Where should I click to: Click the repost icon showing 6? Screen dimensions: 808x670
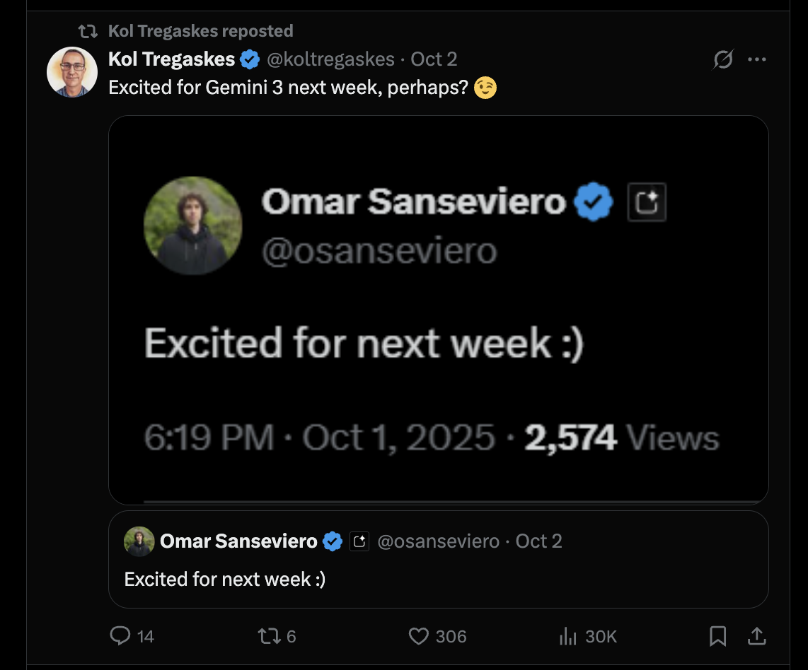point(269,637)
